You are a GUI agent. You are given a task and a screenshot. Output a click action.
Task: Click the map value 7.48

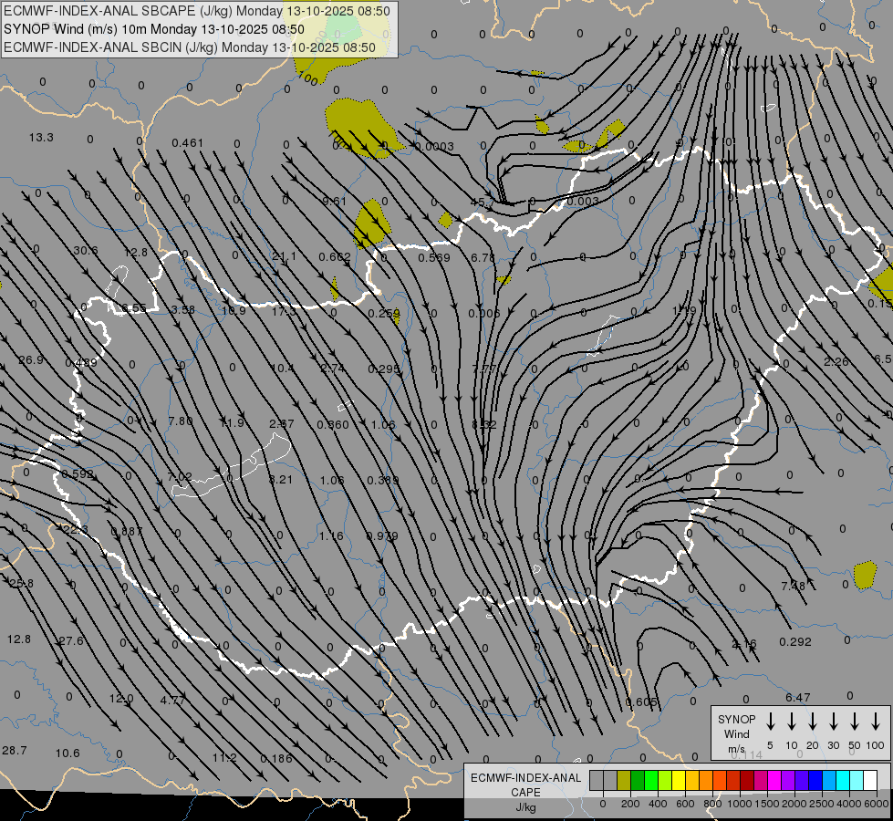click(x=794, y=586)
